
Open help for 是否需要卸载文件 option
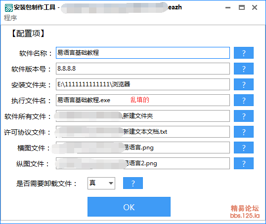pyautogui.click(x=133, y=183)
